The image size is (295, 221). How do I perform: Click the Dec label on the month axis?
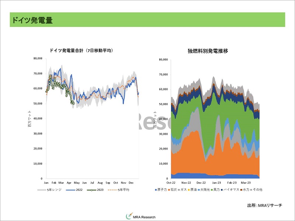coord(131,183)
